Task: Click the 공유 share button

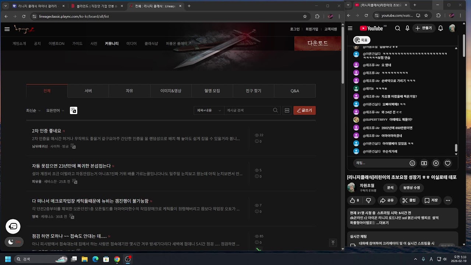Action: tap(387, 201)
